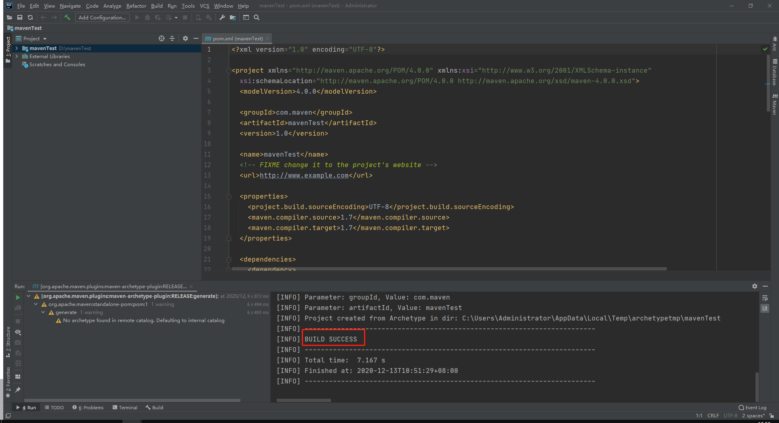Click the green Rerun button in Run panel
779x423 pixels.
point(18,297)
